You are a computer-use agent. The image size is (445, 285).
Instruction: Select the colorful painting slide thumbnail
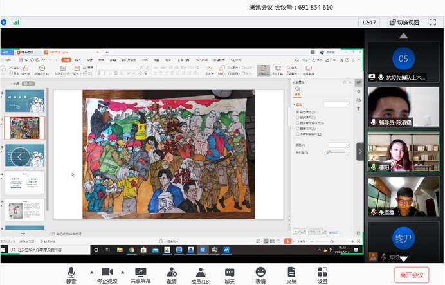24,128
